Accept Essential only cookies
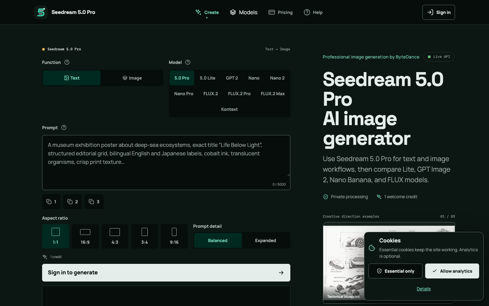The width and height of the screenshot is (489, 306). coord(395,271)
